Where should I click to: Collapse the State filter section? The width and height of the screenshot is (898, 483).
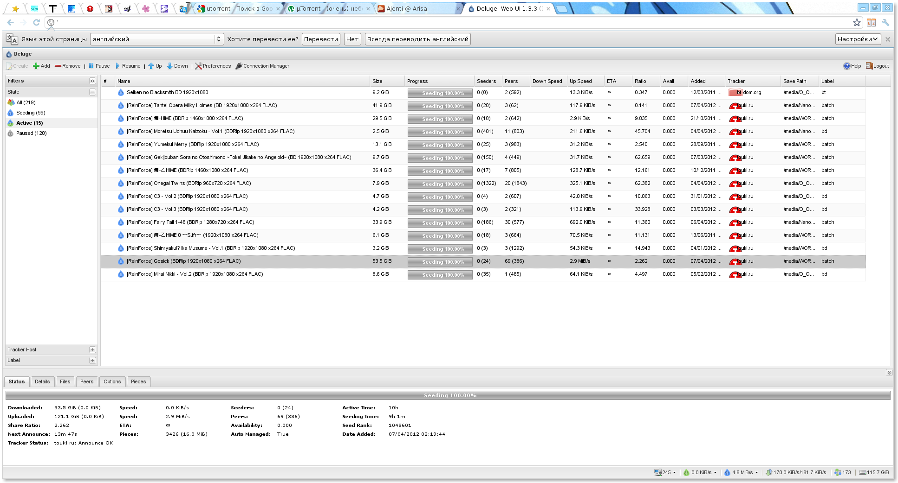92,92
